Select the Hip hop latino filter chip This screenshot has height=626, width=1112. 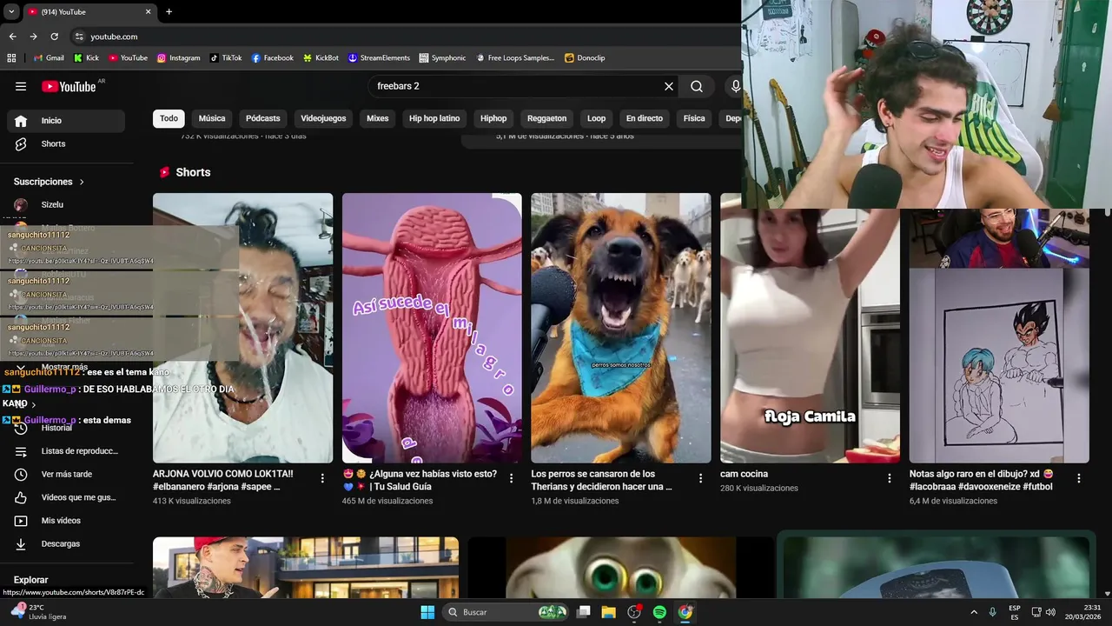pyautogui.click(x=434, y=118)
